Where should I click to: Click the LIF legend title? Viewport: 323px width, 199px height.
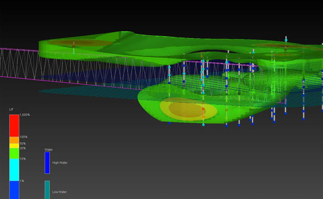point(11,109)
